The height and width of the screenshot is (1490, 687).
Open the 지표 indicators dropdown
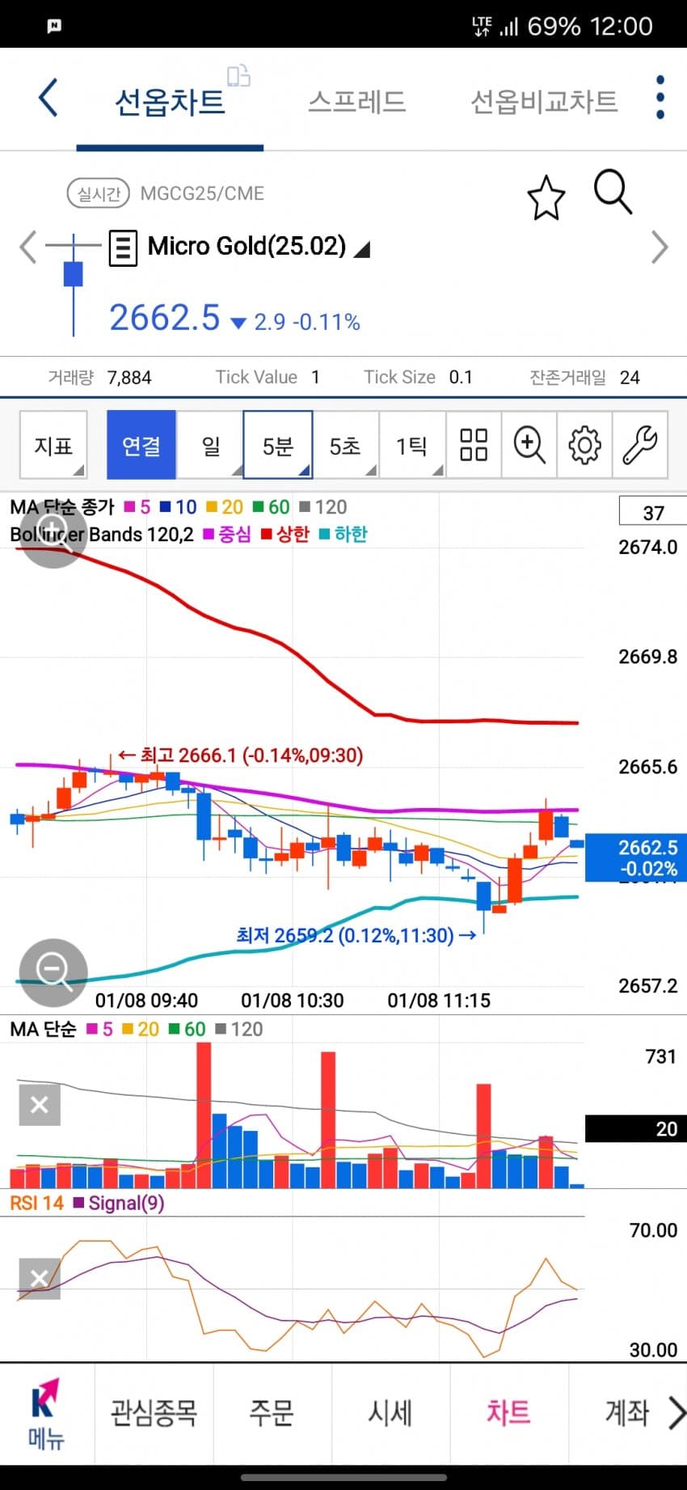pos(53,445)
